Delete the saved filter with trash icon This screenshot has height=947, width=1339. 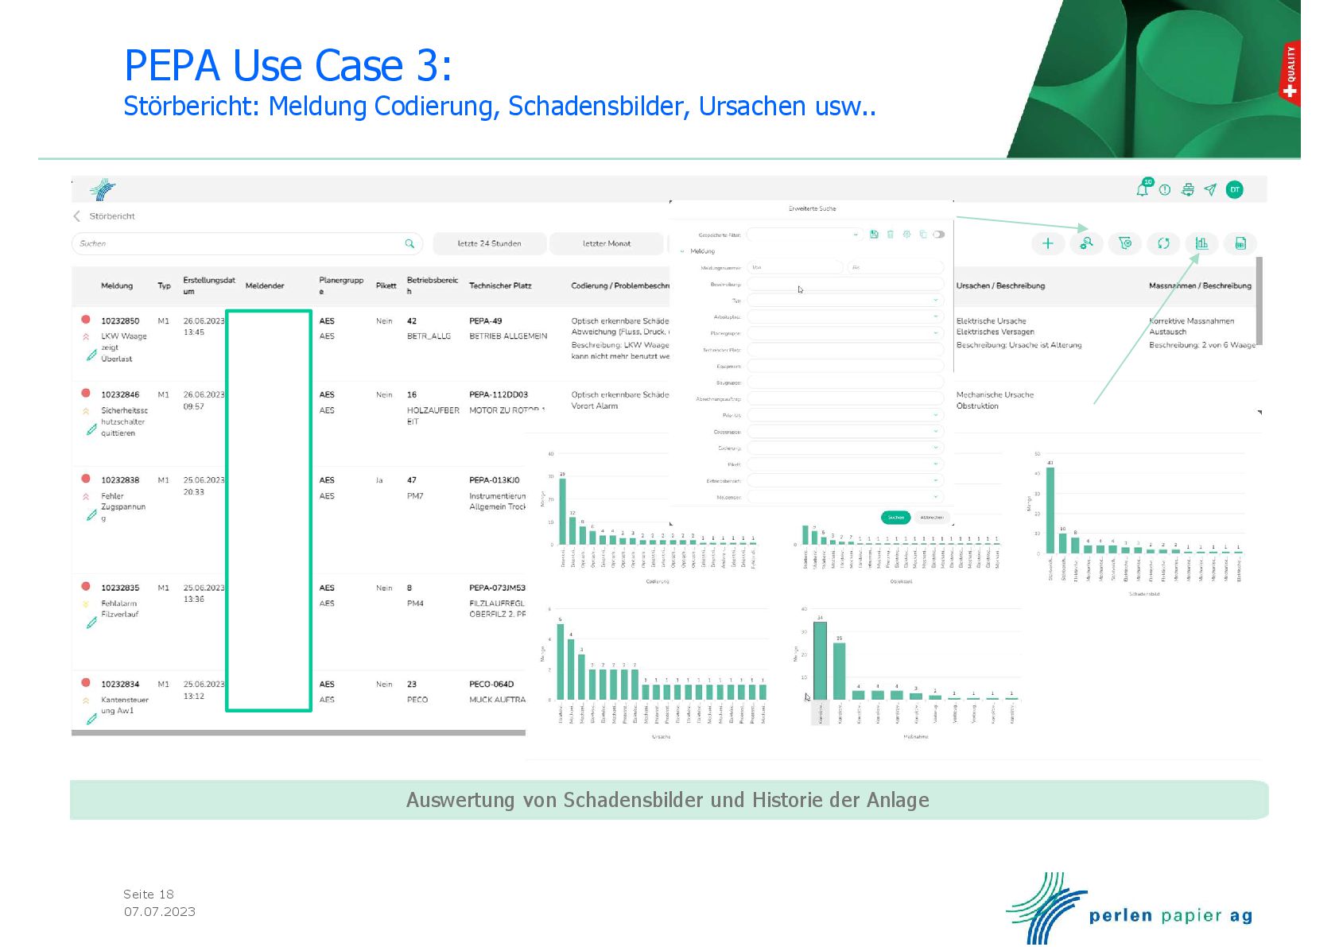pyautogui.click(x=890, y=235)
